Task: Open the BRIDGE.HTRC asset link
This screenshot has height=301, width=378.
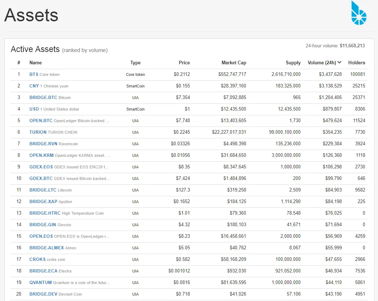Action: (x=45, y=213)
